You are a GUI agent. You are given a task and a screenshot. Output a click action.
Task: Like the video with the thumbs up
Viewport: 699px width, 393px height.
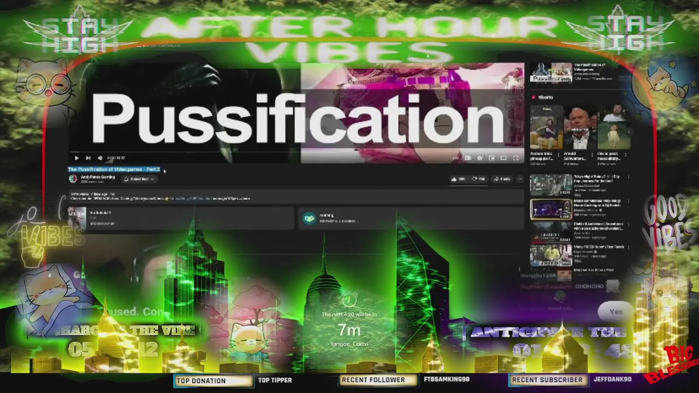coord(458,179)
